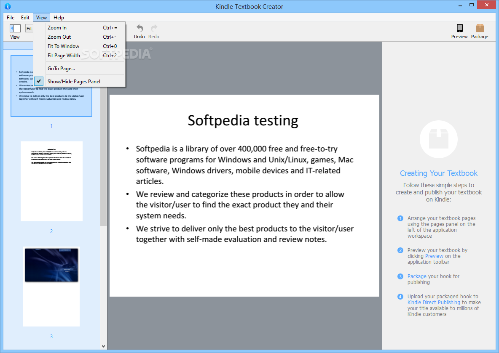Click the Creating Your Textbook heading
The image size is (499, 353).
(x=439, y=173)
